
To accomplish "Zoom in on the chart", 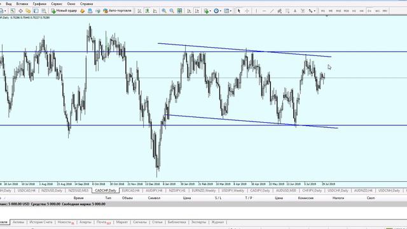I will pos(164,11).
